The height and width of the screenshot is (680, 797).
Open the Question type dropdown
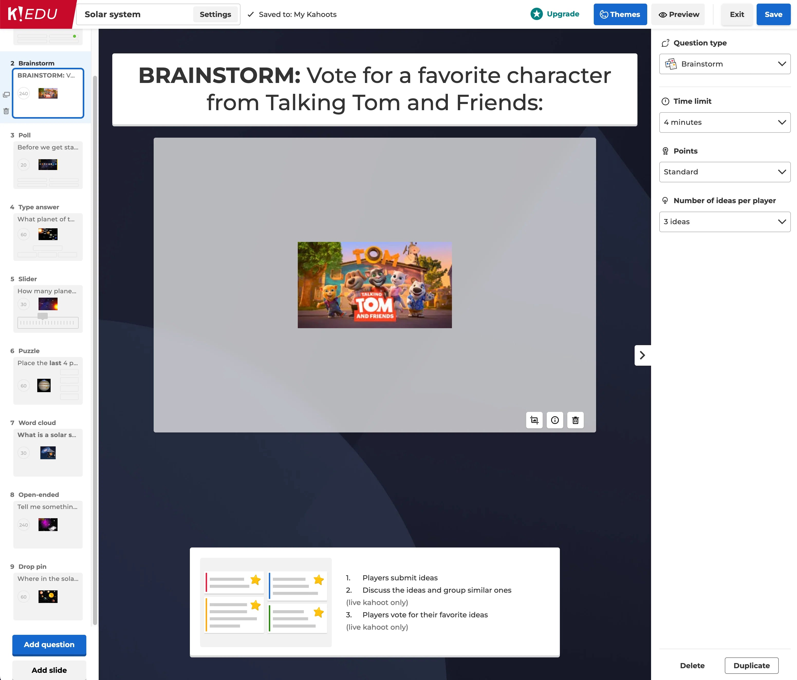click(725, 64)
